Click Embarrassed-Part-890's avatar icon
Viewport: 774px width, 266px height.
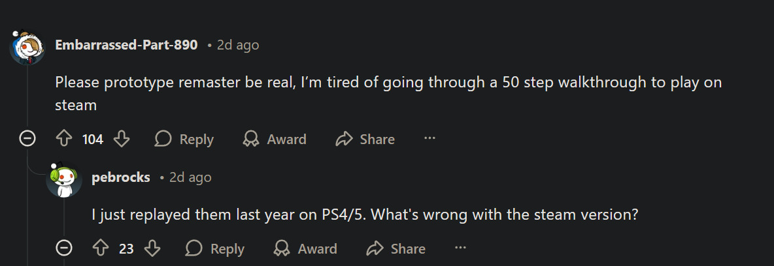tap(27, 47)
